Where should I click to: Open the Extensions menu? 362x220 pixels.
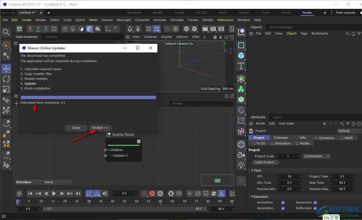click(x=225, y=20)
